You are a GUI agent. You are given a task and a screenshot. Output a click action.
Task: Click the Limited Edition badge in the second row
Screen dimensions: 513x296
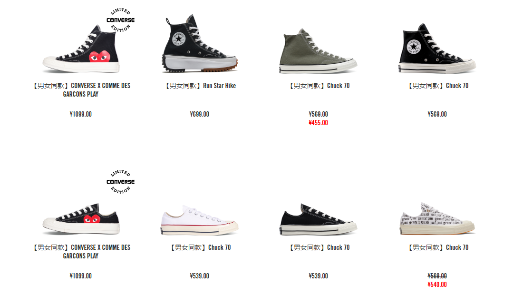click(x=120, y=182)
